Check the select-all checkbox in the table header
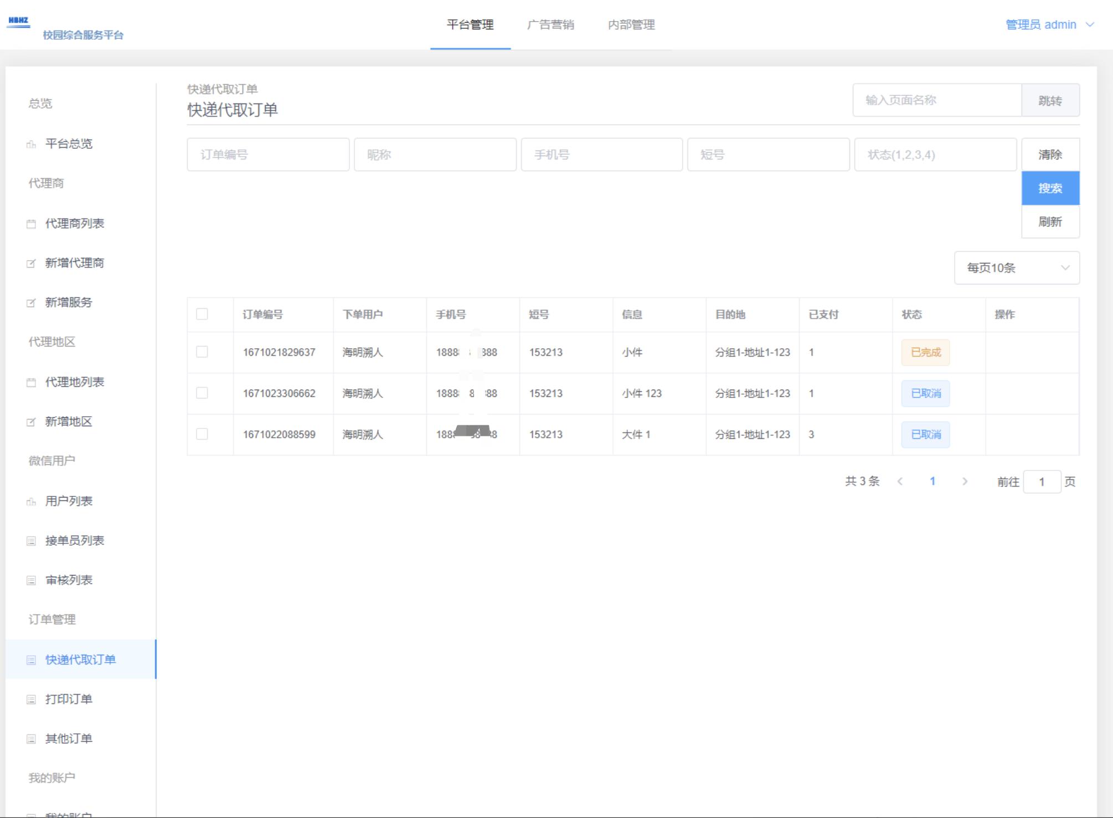 [202, 313]
